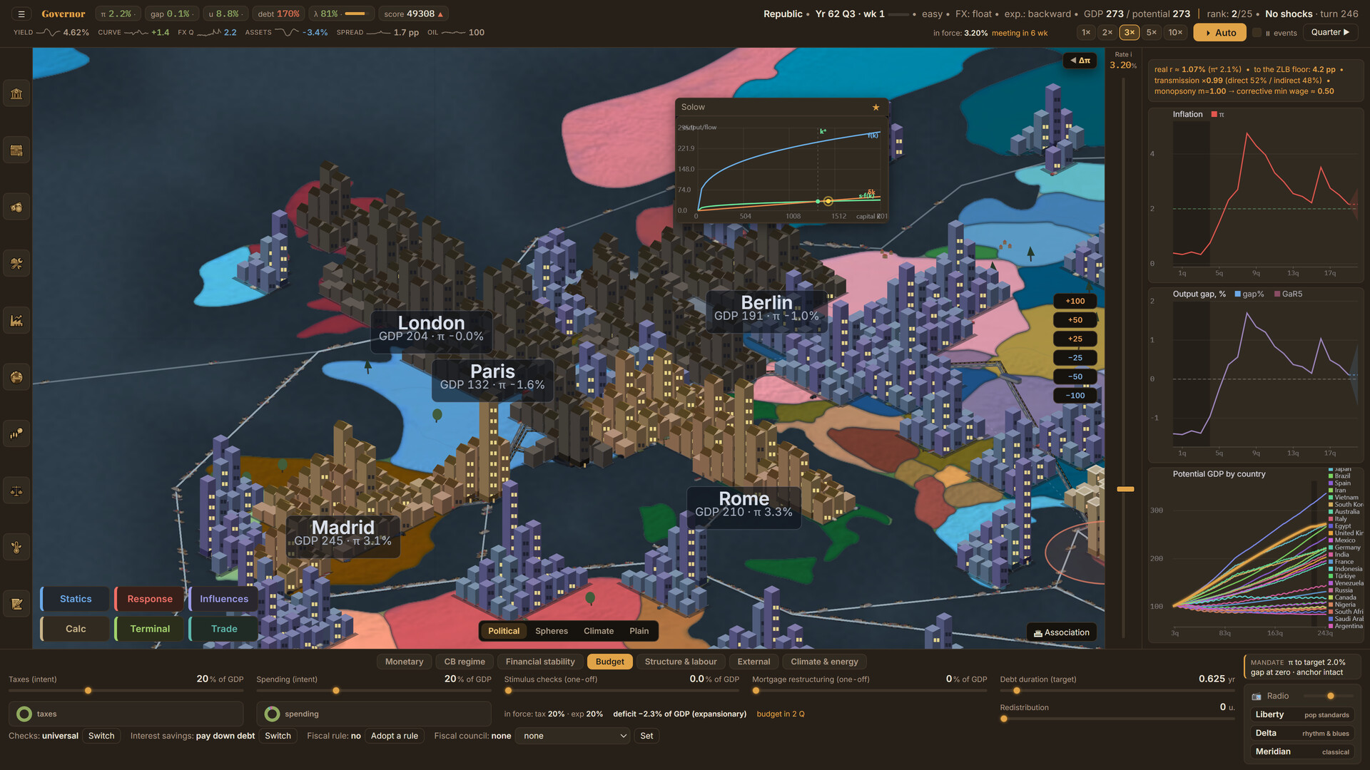
Task: Click the Auto play button
Action: point(1220,33)
